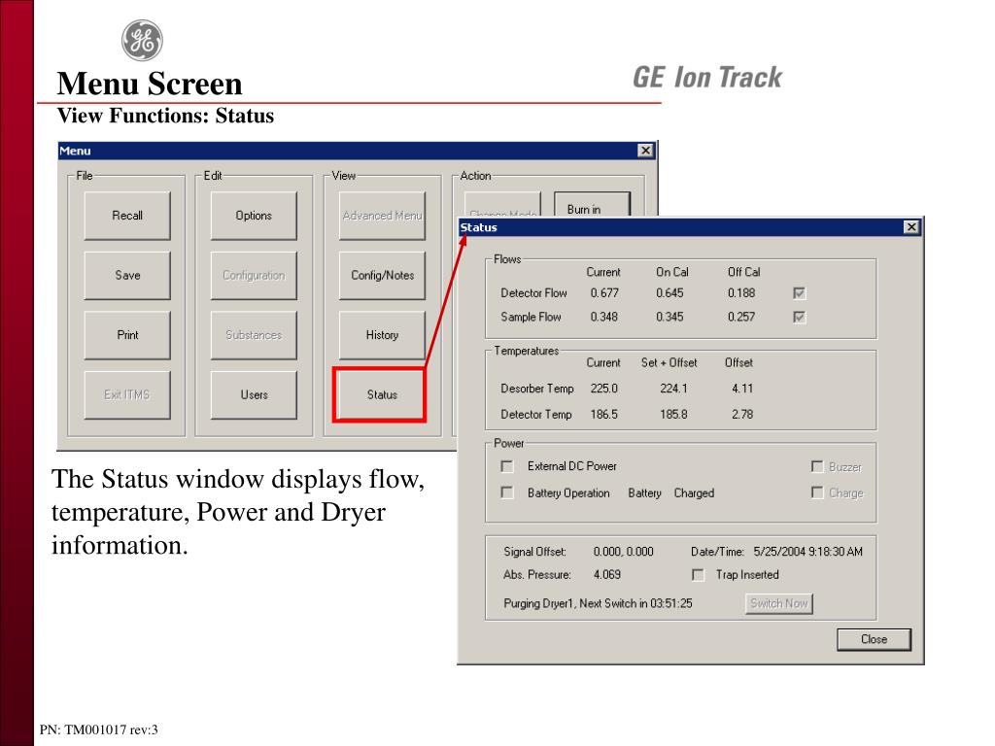
Task: Click the Print button
Action: click(x=127, y=335)
